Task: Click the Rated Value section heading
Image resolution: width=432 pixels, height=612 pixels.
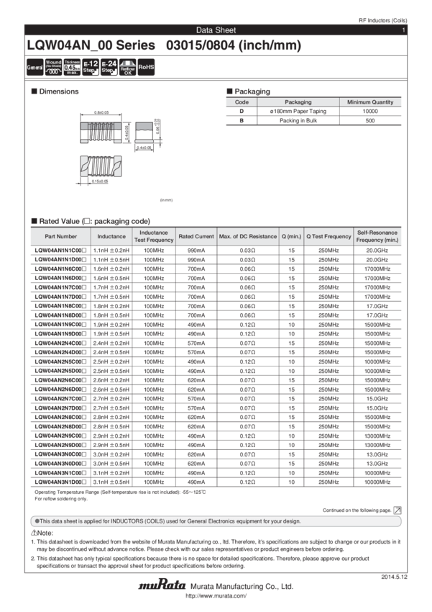Action: [91, 221]
